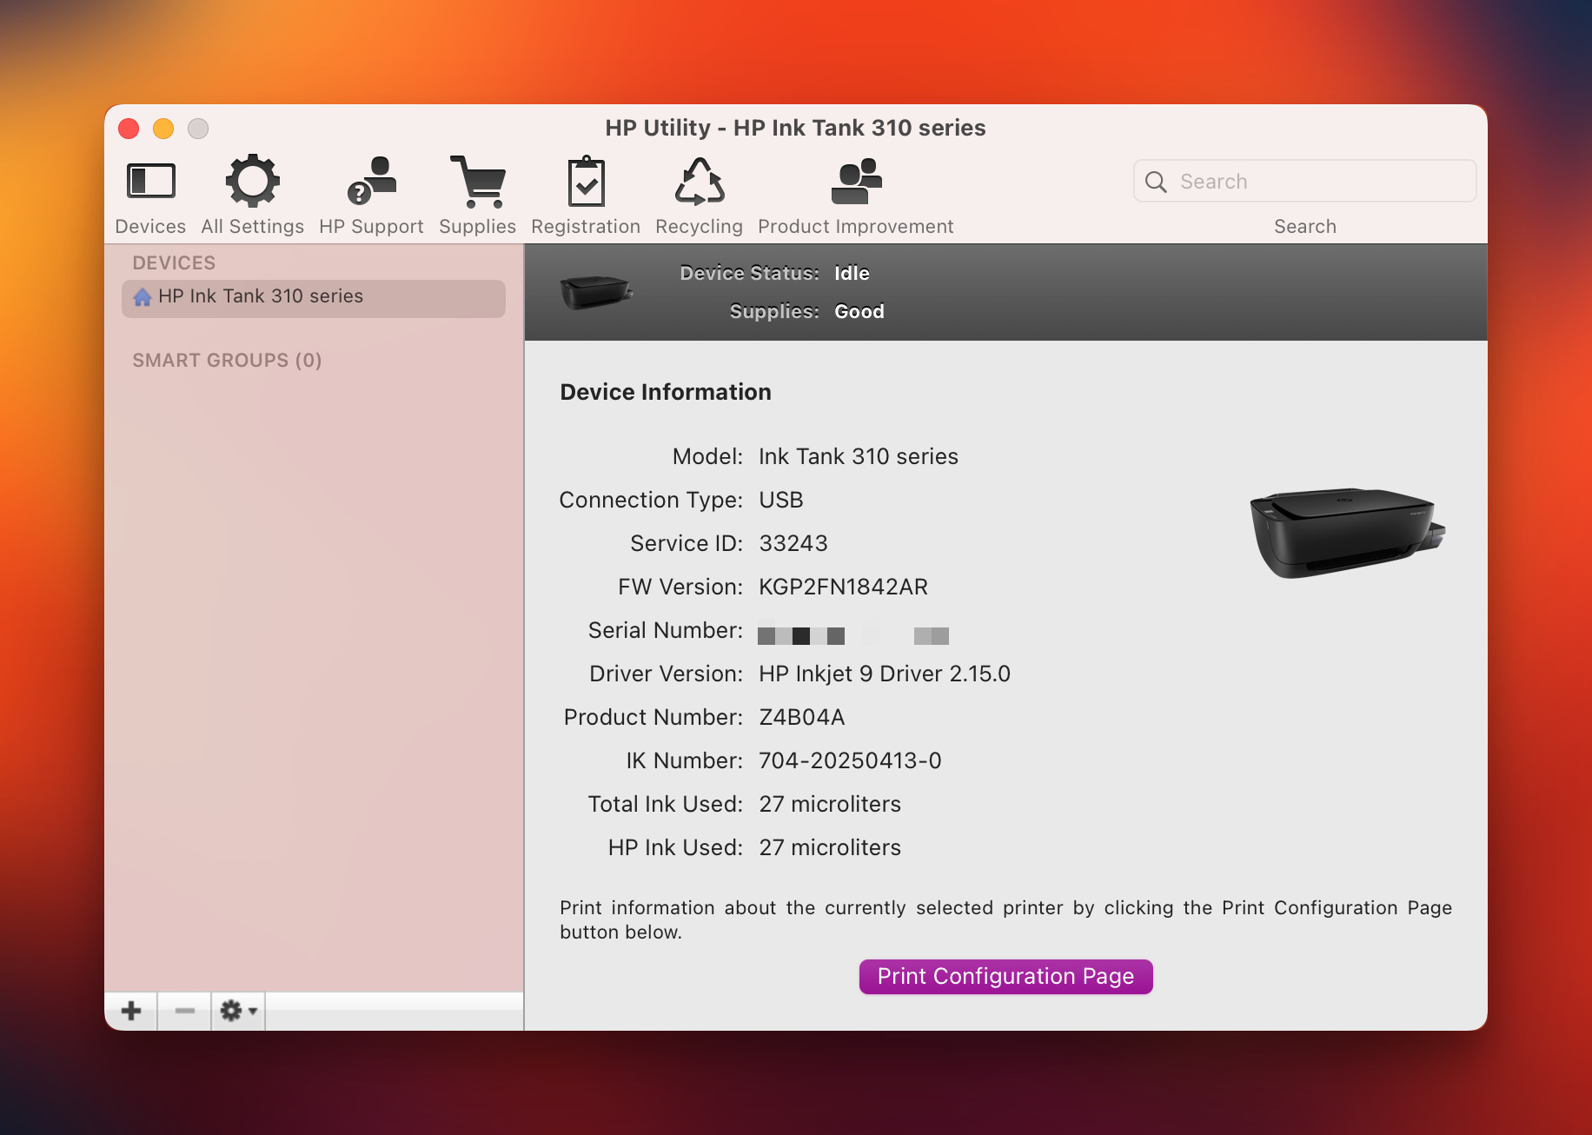This screenshot has width=1592, height=1135.
Task: Click Product Number value Z4B04A
Action: pos(801,717)
